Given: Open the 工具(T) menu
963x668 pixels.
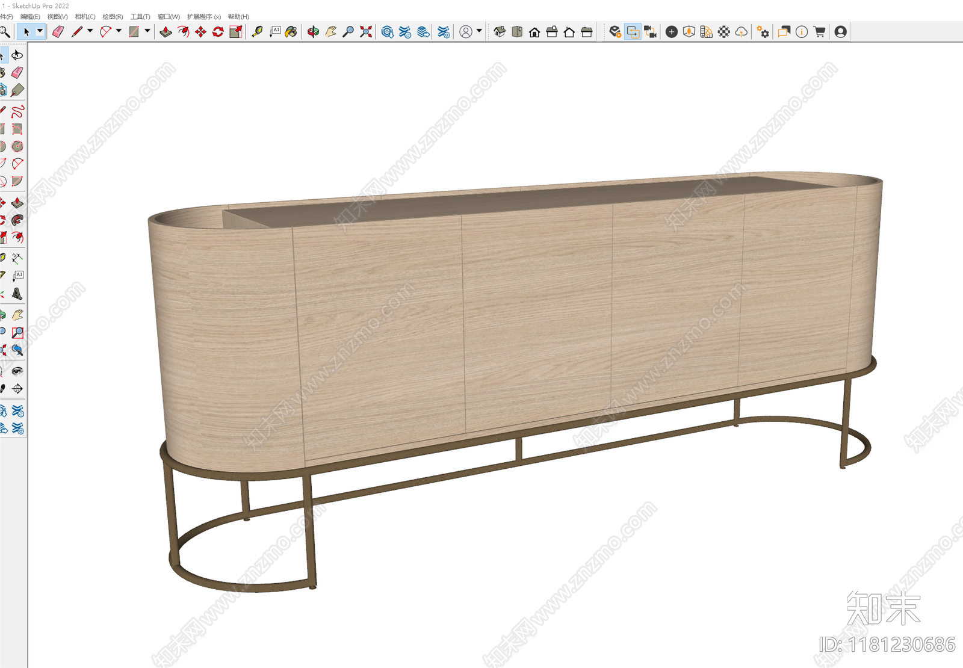Looking at the screenshot, I should pos(140,17).
